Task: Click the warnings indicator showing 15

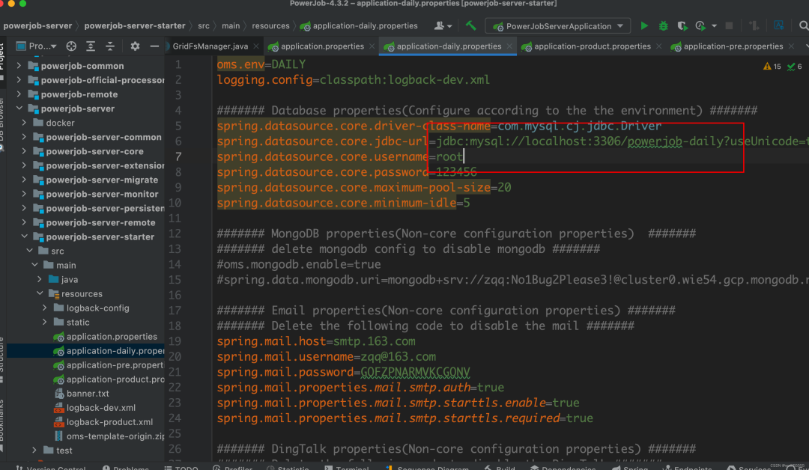Action: 772,67
